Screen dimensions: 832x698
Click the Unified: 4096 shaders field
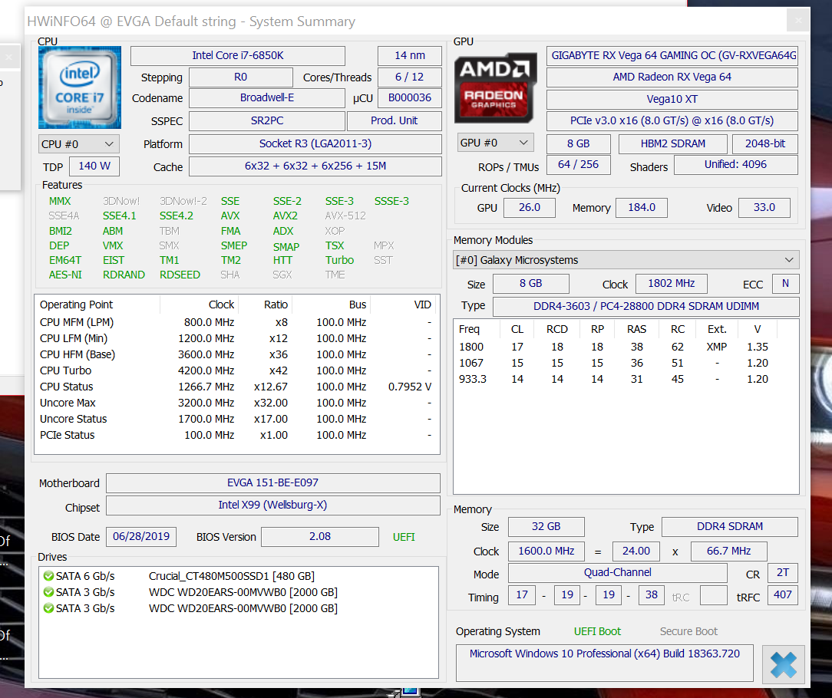tap(735, 165)
